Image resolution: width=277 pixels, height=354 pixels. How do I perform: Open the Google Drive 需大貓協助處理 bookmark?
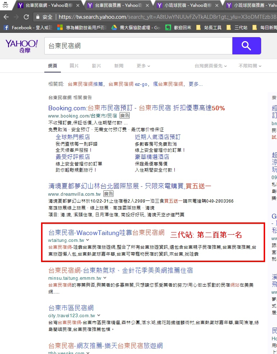(x=136, y=27)
